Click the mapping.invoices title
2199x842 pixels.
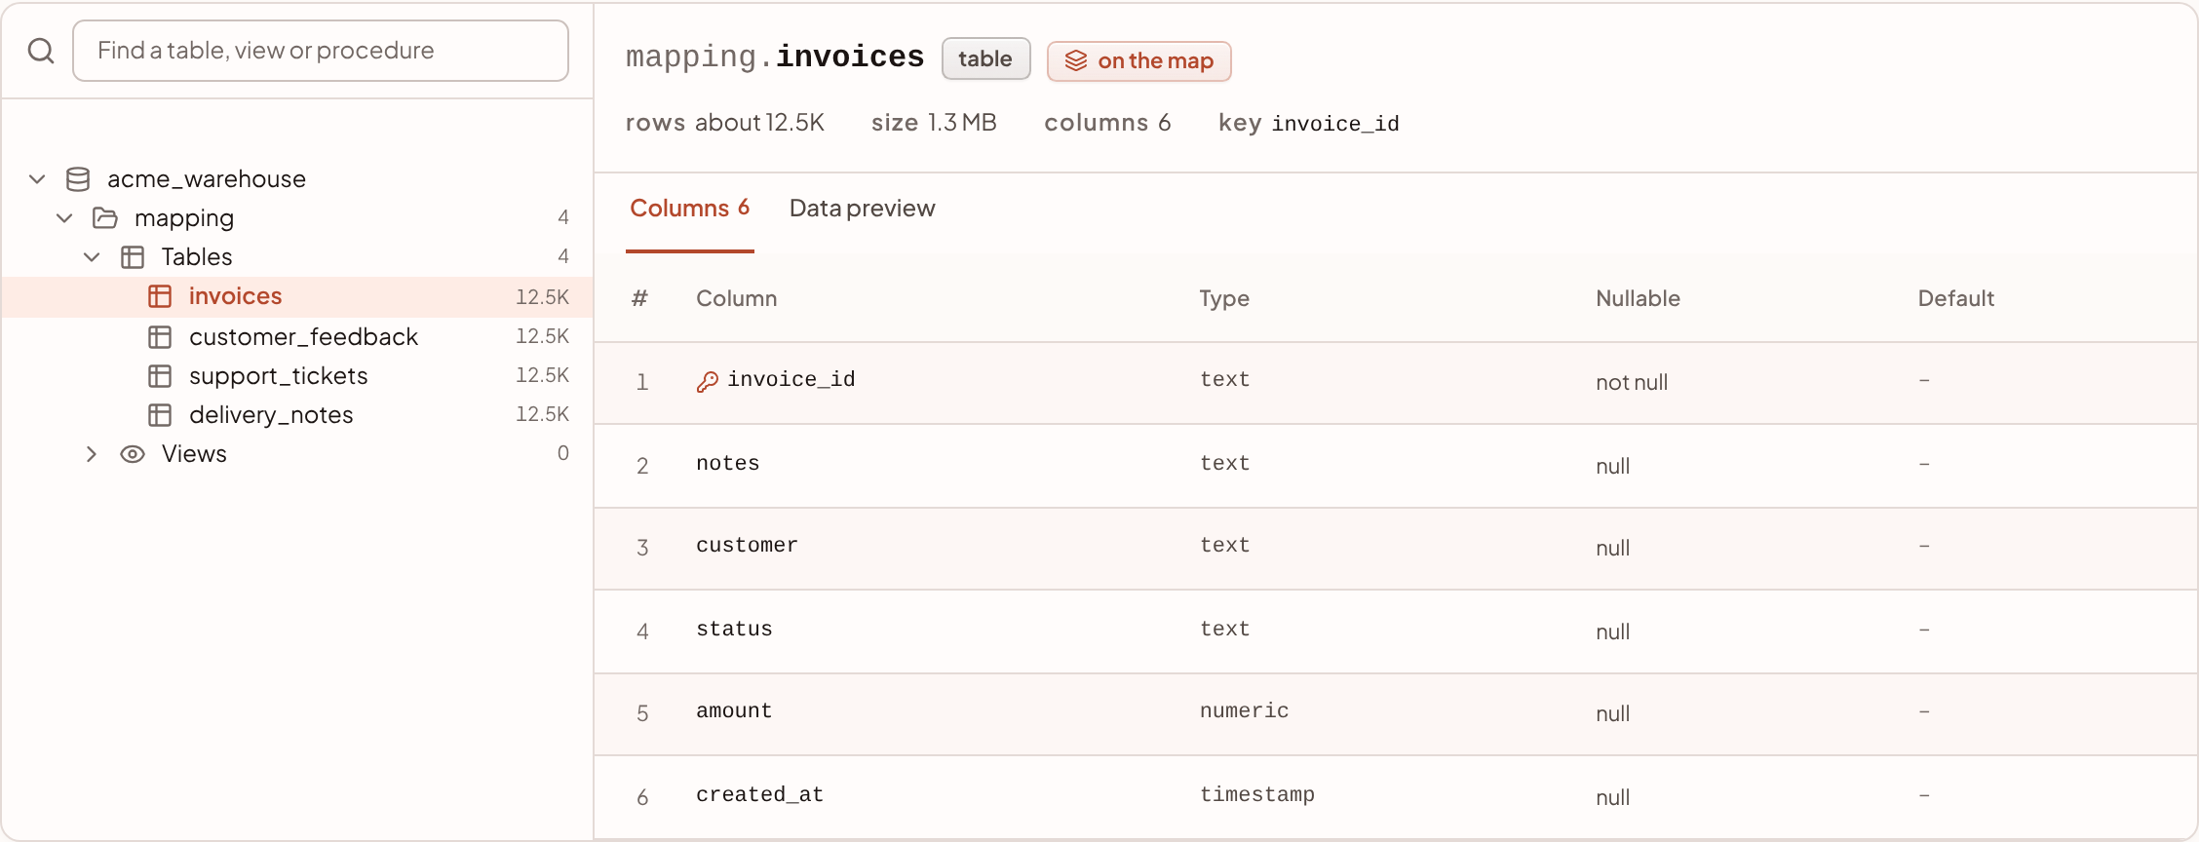pyautogui.click(x=775, y=57)
